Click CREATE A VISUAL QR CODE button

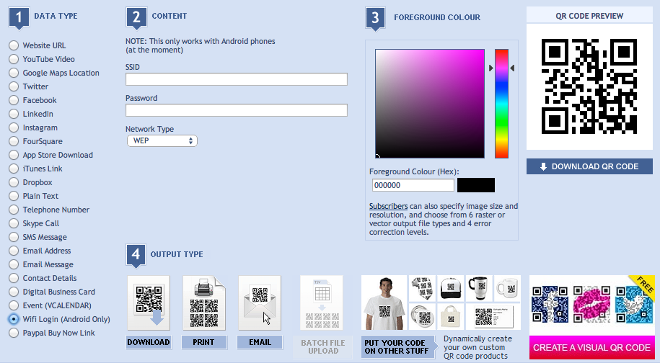click(x=591, y=348)
